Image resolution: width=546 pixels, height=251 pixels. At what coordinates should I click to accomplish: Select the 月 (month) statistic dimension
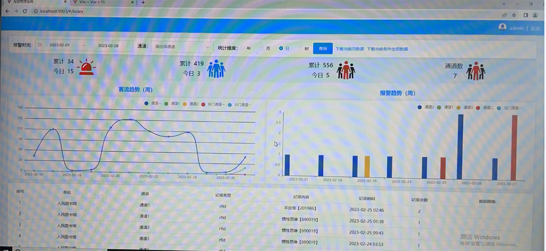(x=262, y=48)
